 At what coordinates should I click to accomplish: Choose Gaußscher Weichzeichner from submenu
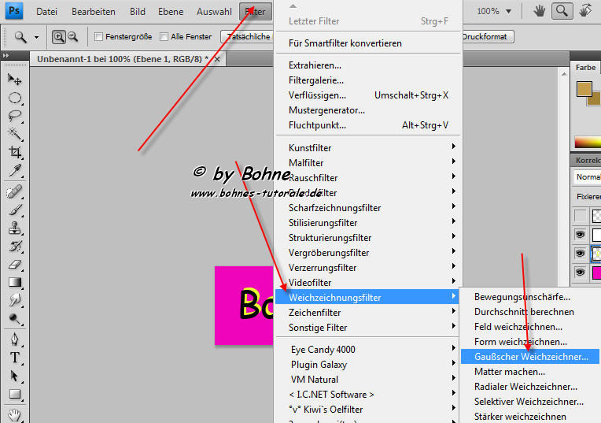pos(530,357)
